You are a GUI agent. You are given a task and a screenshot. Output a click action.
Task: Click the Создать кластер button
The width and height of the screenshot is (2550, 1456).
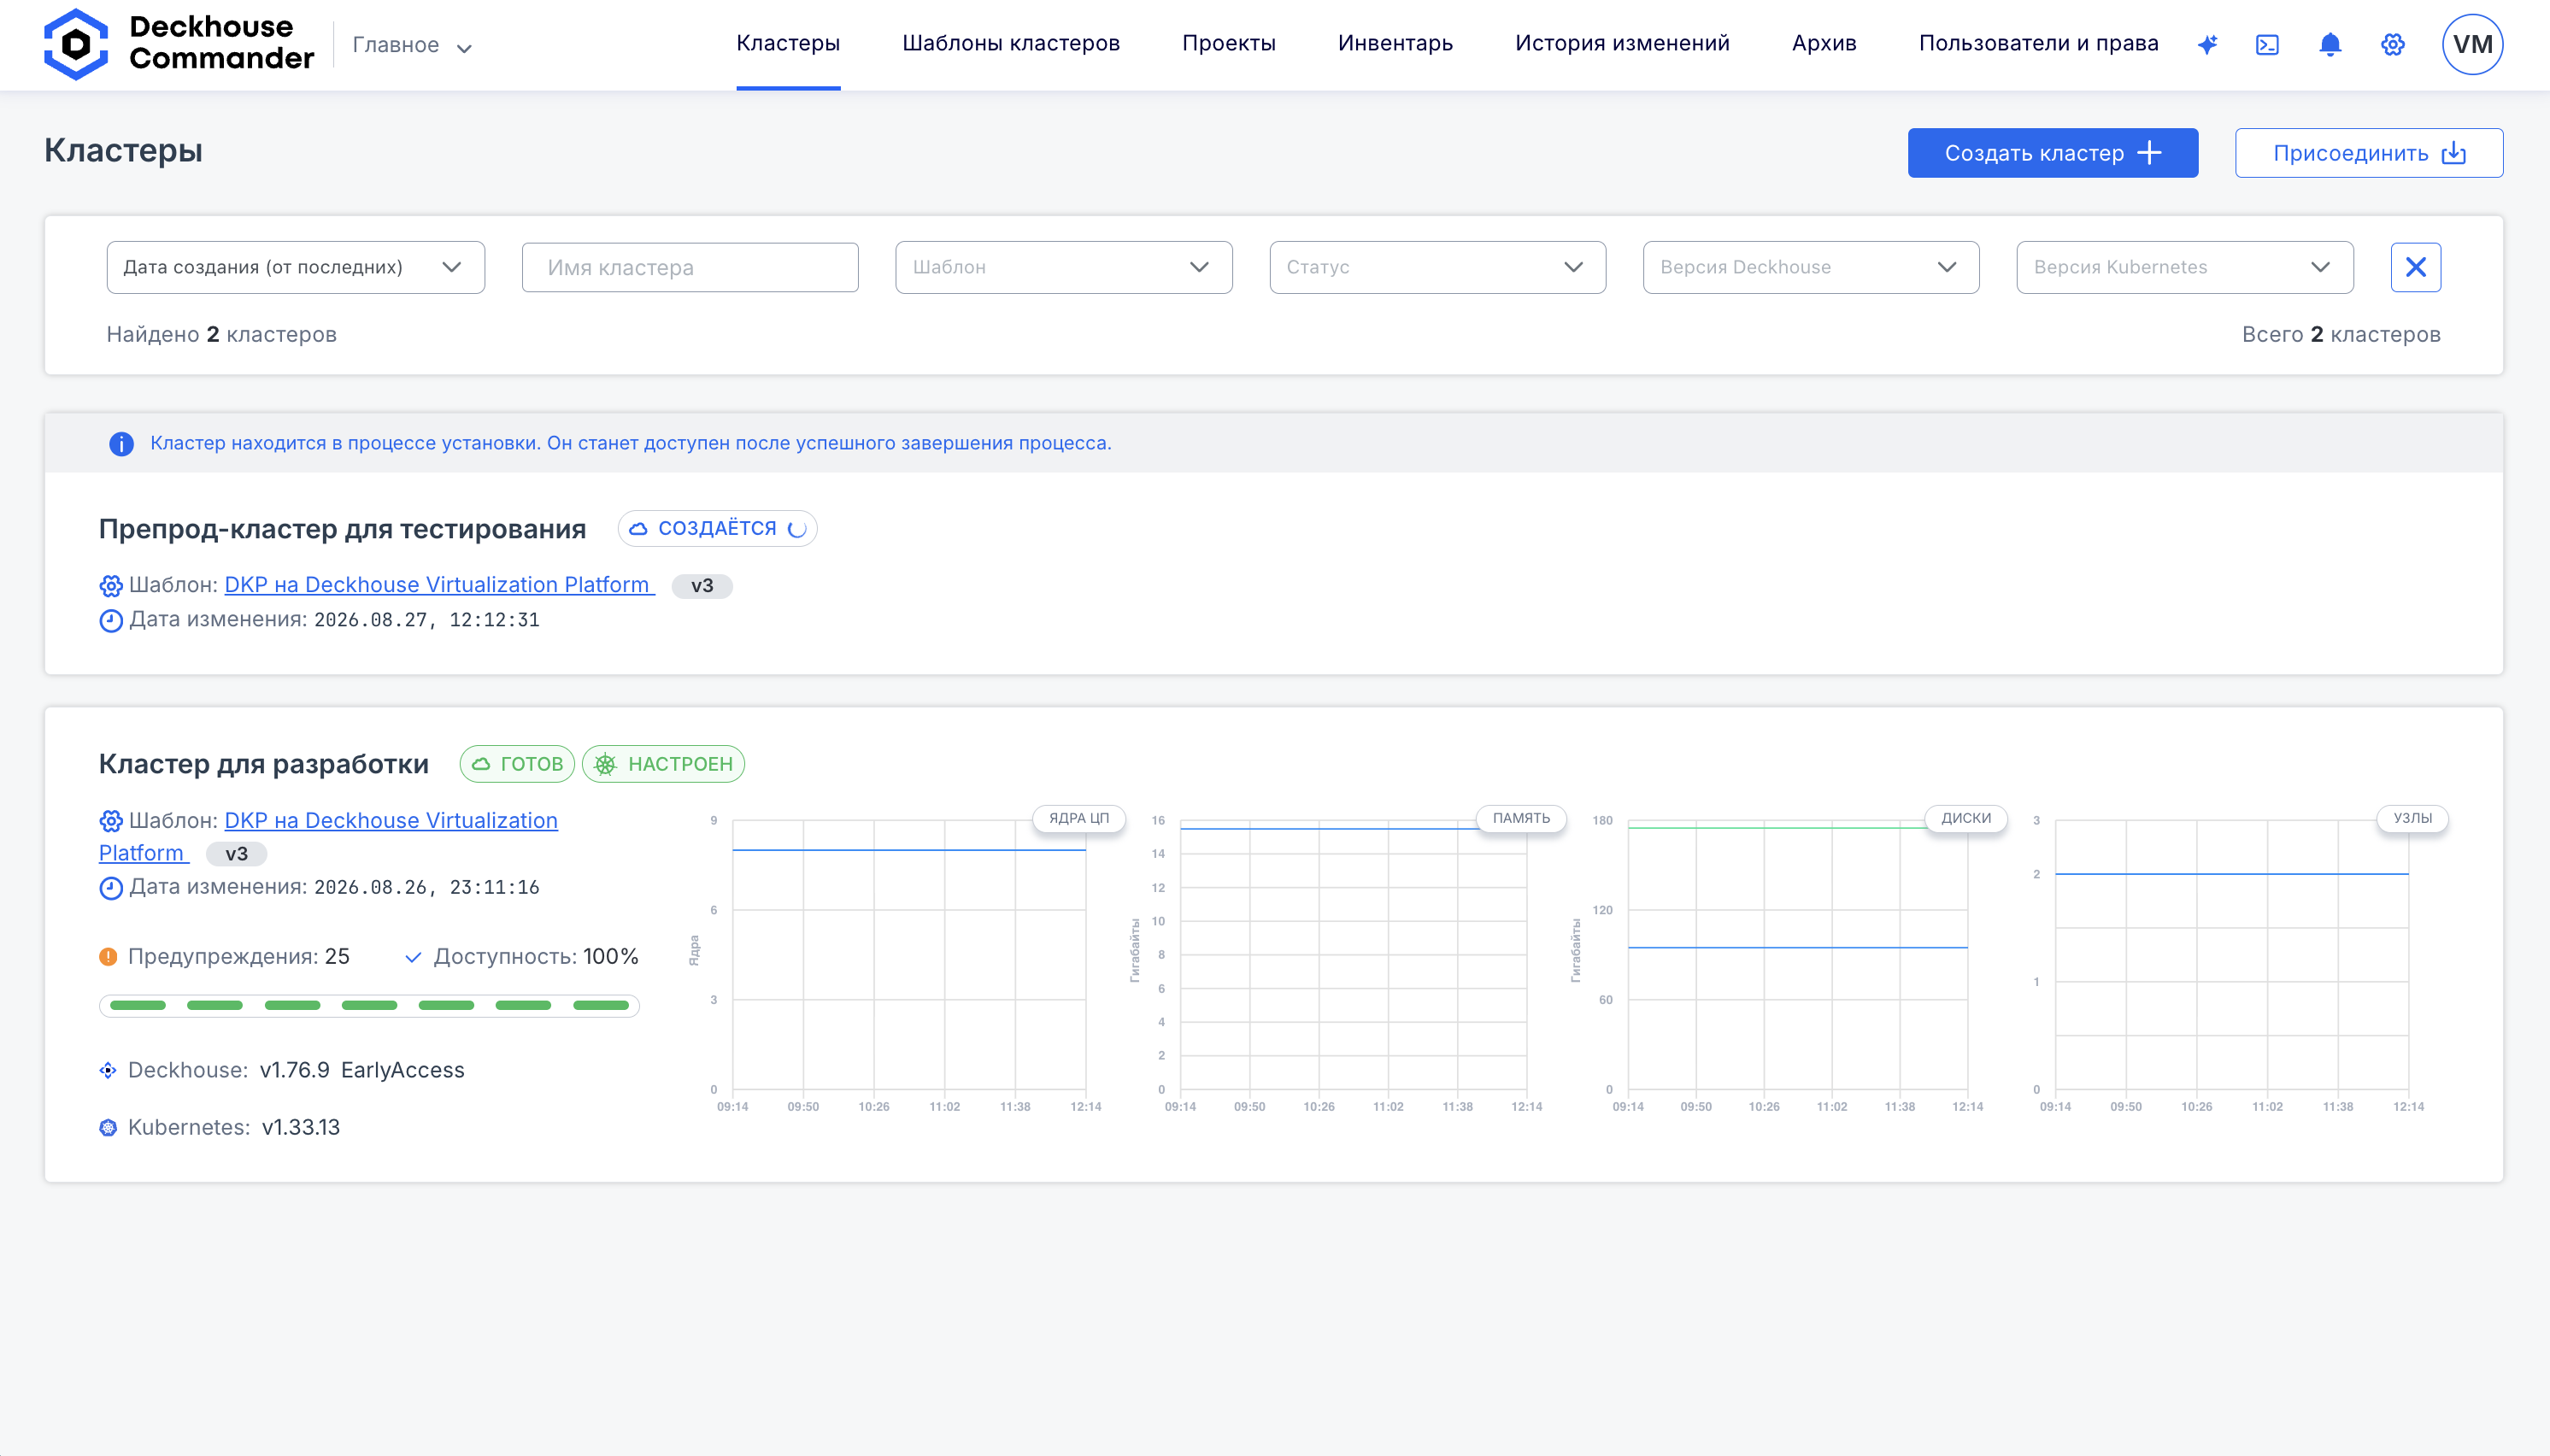pos(2052,153)
